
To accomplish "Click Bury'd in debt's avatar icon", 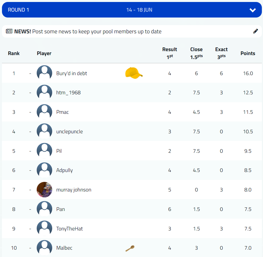I will 44,73.
